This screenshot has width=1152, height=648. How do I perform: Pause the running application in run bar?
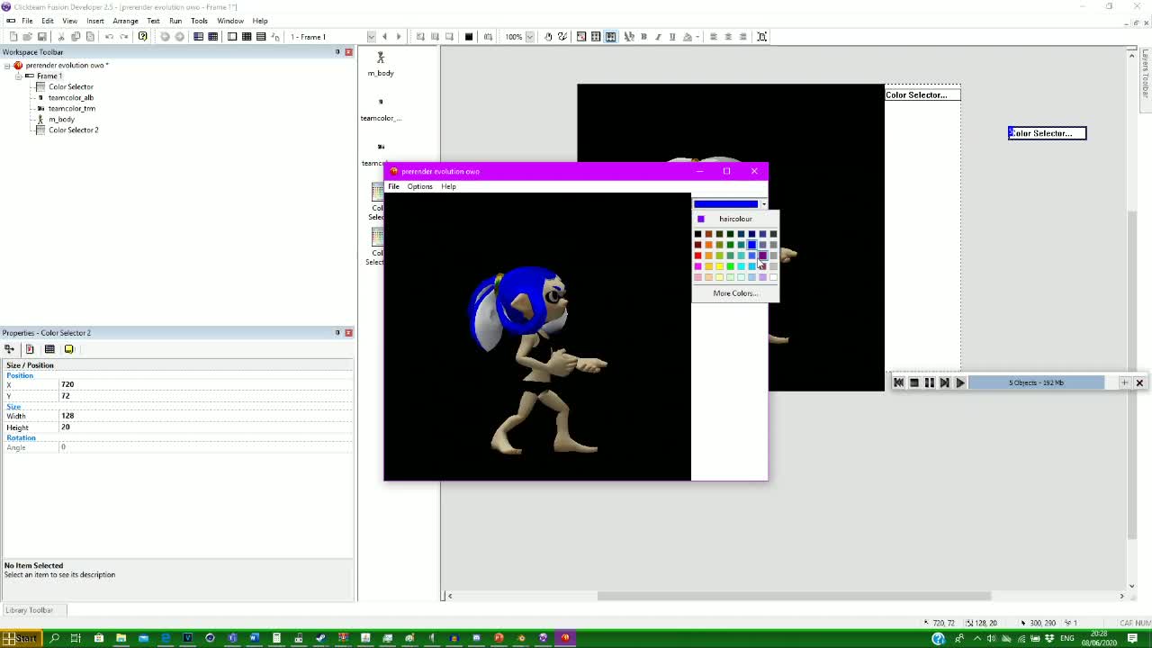tap(929, 382)
